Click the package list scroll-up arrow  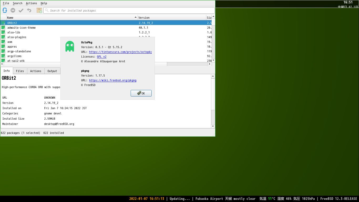click(x=213, y=17)
